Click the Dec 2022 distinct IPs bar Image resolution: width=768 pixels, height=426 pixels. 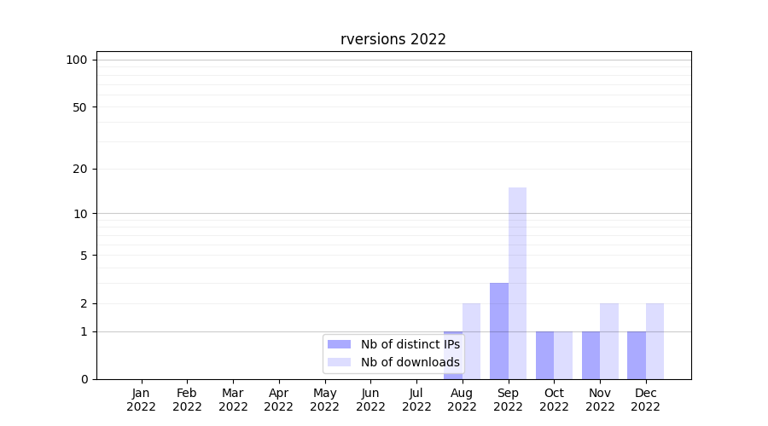click(x=637, y=355)
